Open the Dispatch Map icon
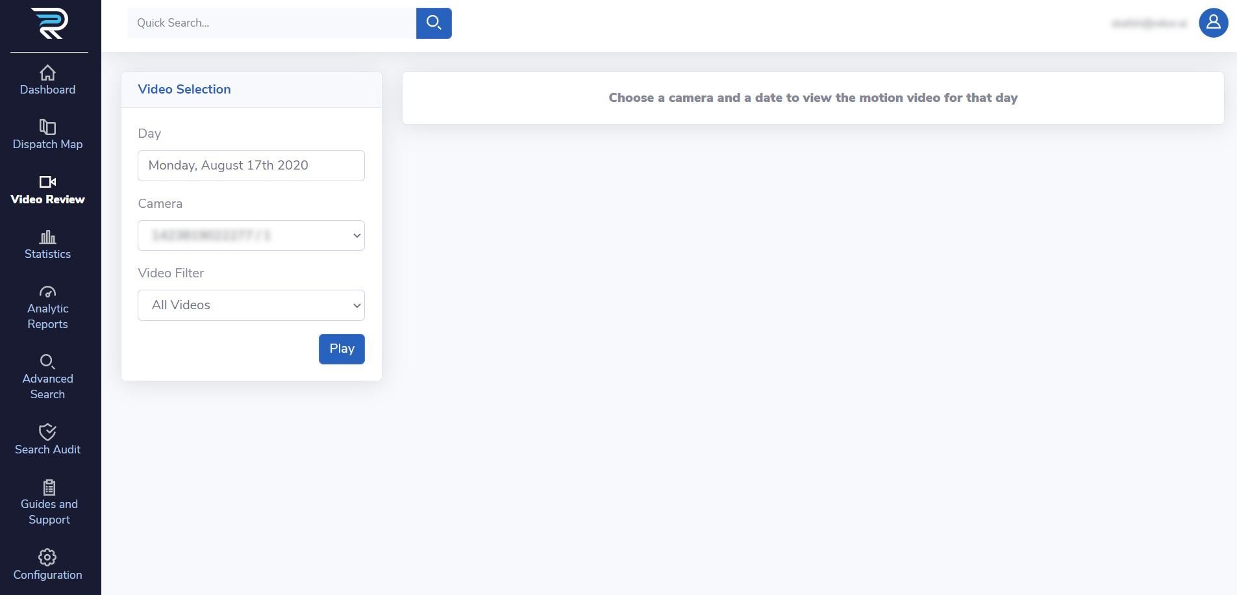 click(x=47, y=127)
